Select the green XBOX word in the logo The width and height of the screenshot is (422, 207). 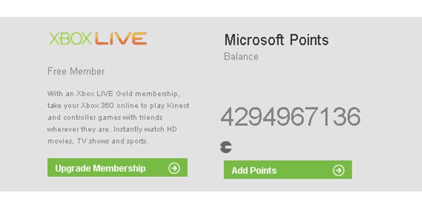[71, 39]
